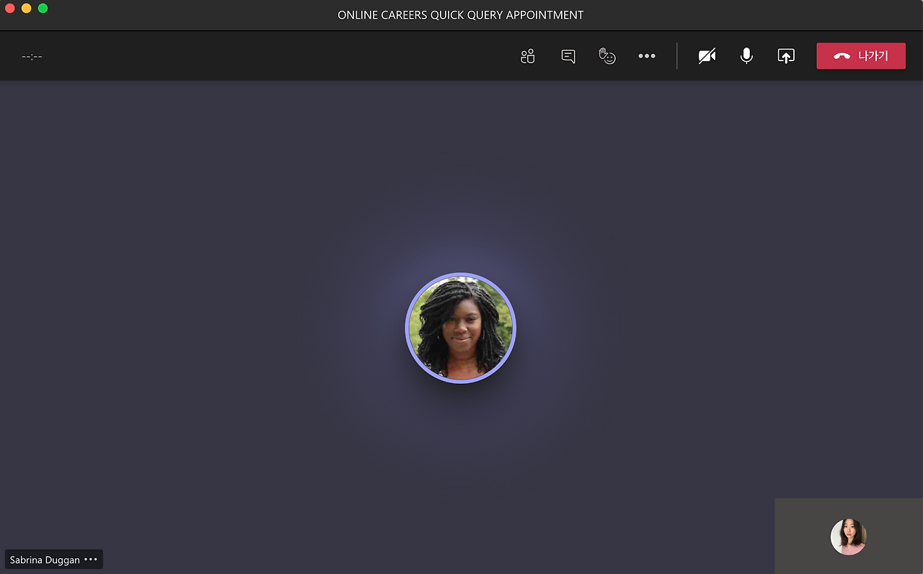Click the Sabrina Duggan name label
This screenshot has width=923, height=574.
[45, 560]
